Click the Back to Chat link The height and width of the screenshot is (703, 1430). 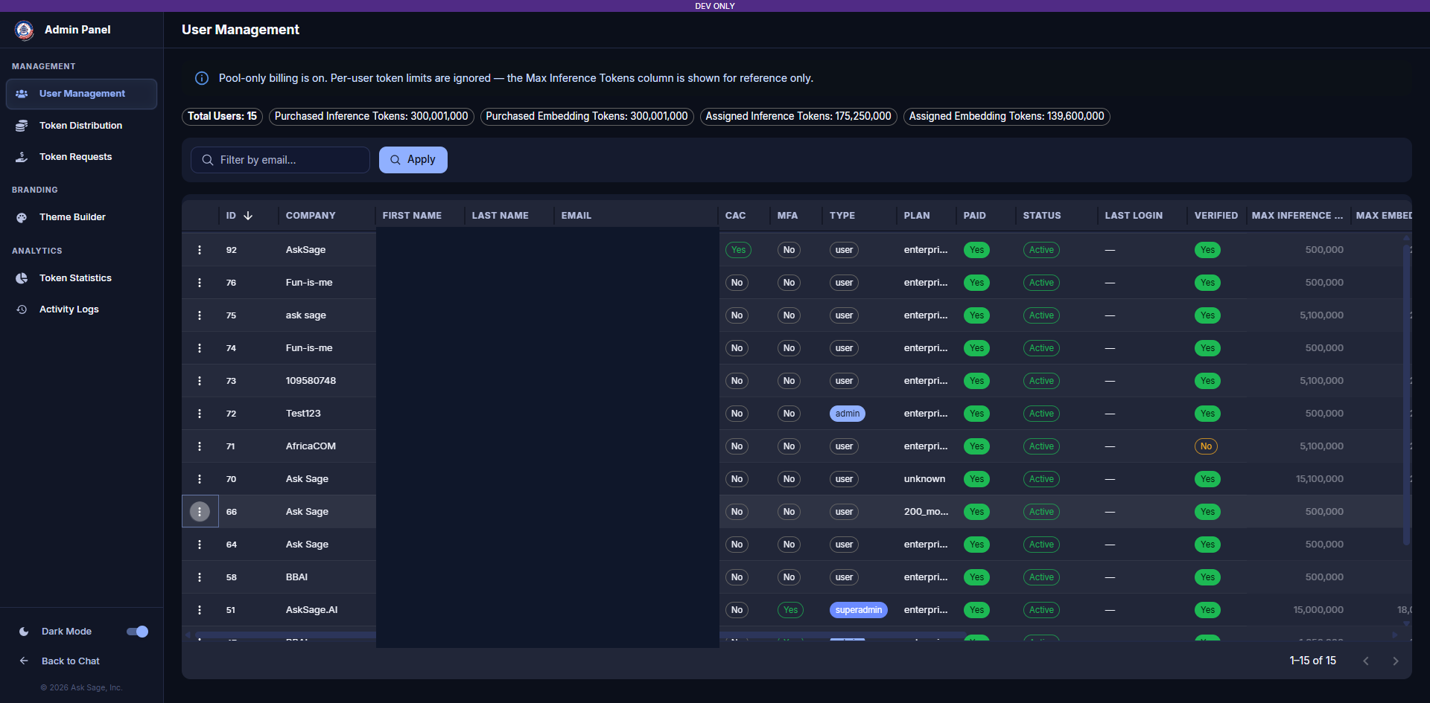[71, 661]
